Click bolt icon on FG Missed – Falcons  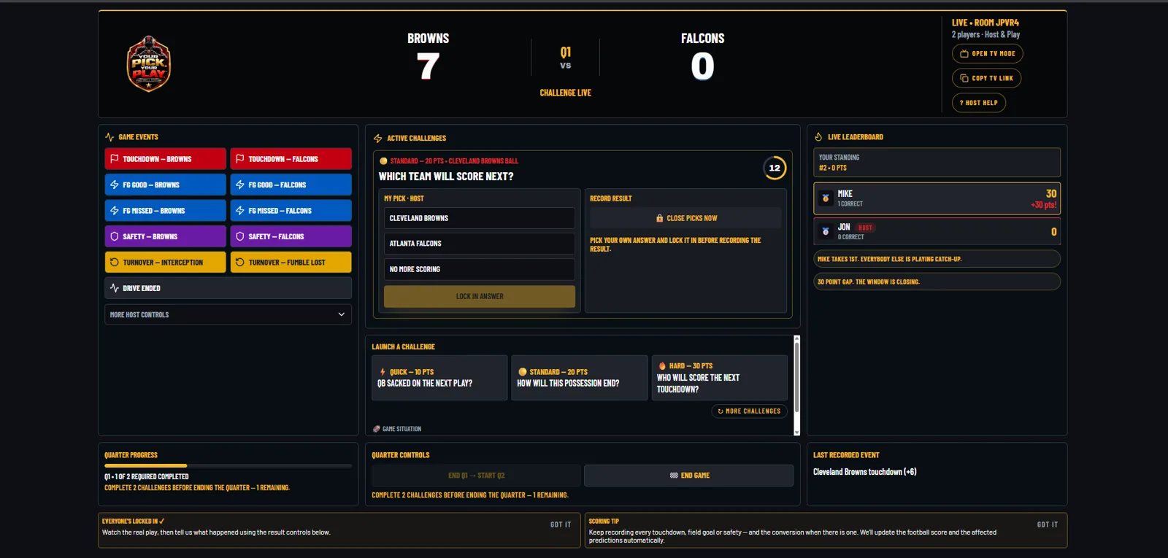[x=240, y=211]
